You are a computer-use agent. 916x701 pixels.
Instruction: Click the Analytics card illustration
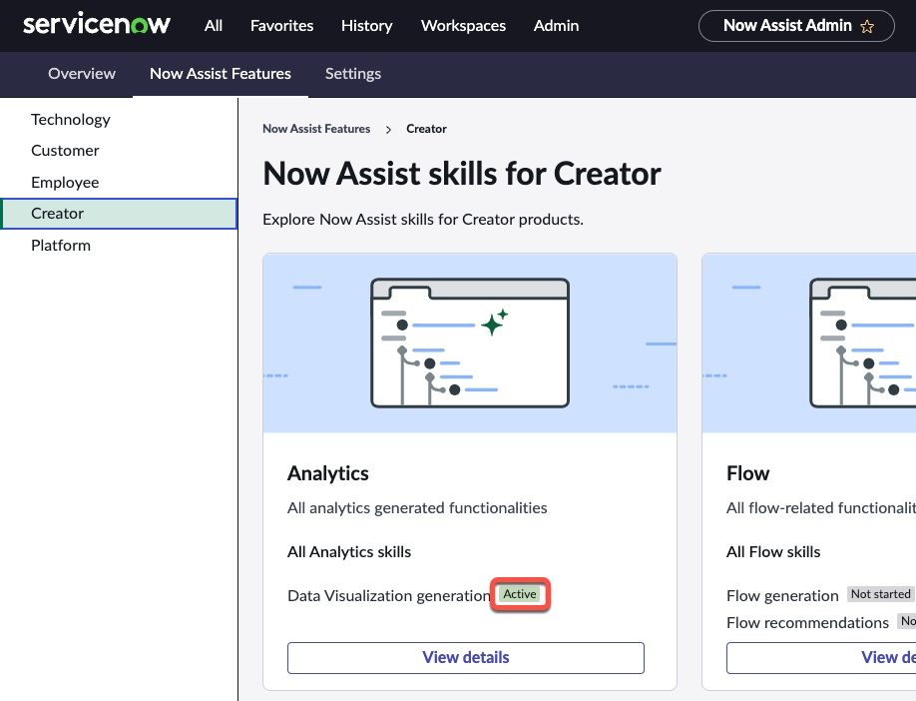(x=470, y=344)
